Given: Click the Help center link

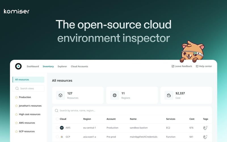Looking at the screenshot, I should coord(204,66).
